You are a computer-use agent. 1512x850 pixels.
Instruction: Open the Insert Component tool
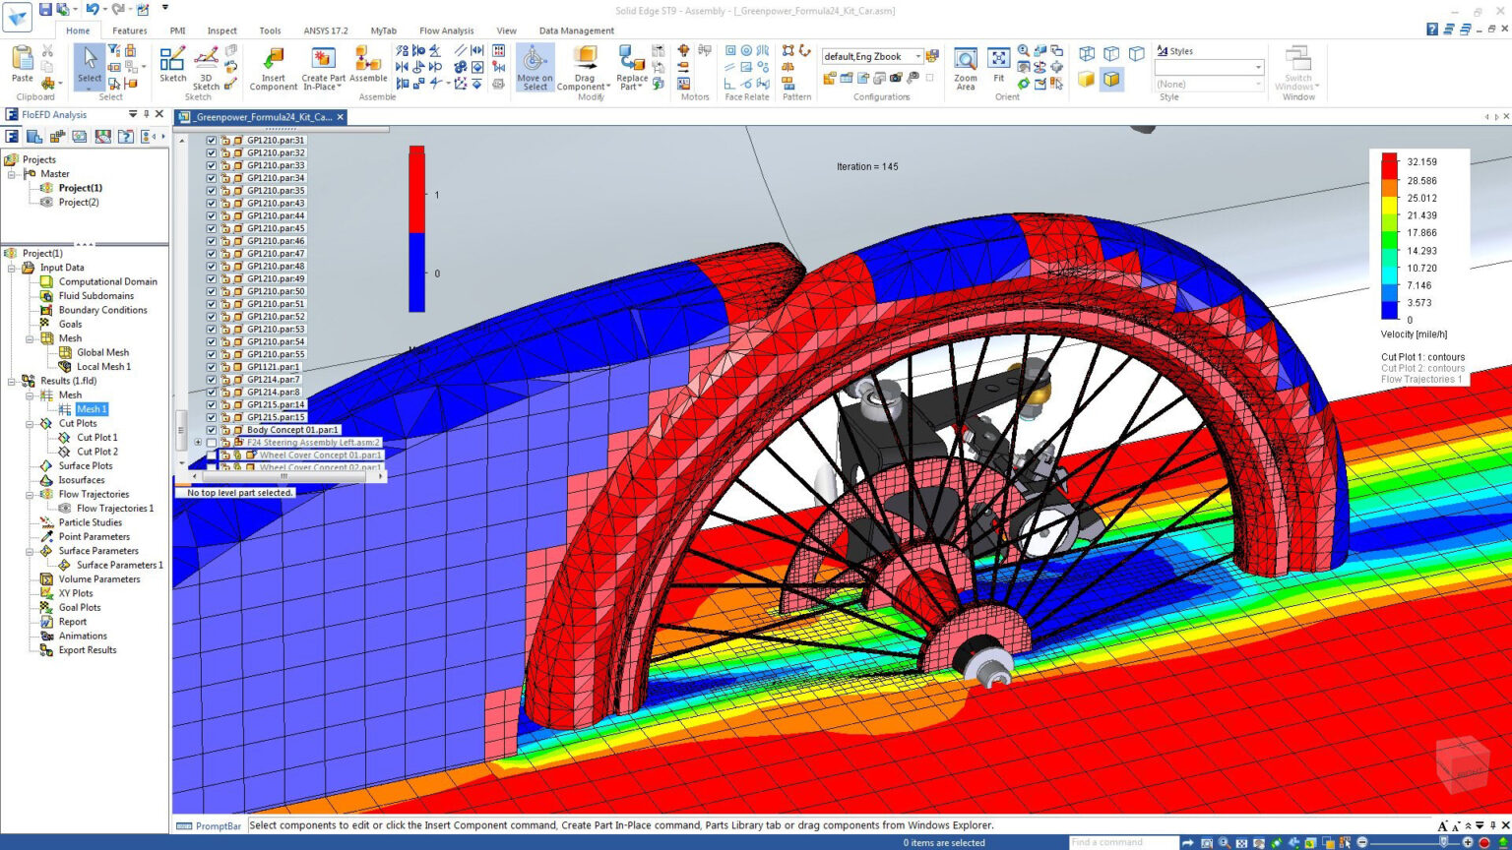click(x=273, y=67)
